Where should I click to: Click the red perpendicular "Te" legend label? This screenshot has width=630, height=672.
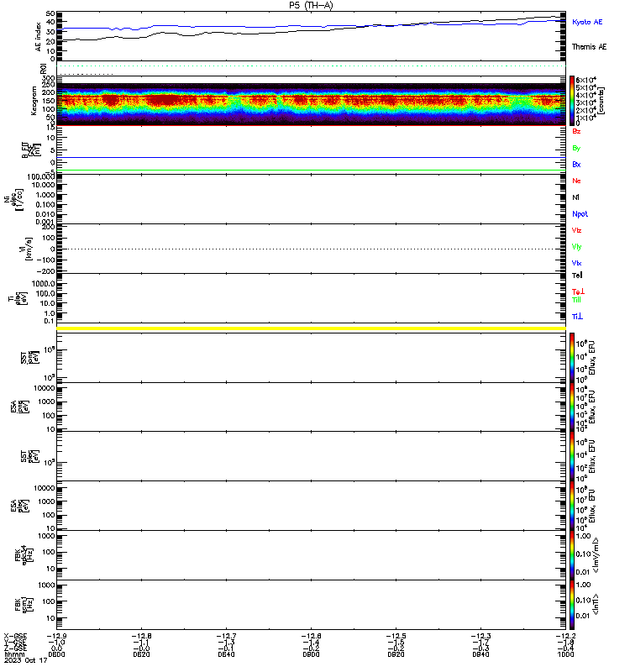click(578, 291)
